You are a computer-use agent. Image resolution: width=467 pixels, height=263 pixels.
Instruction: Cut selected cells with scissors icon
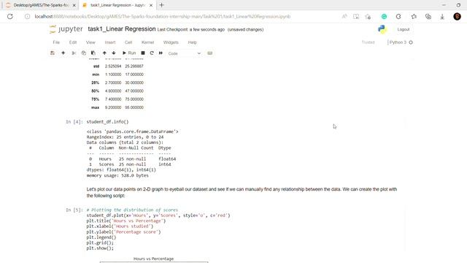pos(74,53)
